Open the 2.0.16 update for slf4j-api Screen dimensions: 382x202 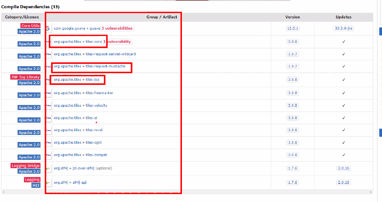click(x=344, y=182)
